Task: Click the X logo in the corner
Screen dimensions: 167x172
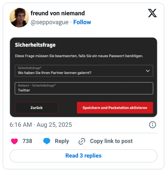Action: tap(152, 13)
